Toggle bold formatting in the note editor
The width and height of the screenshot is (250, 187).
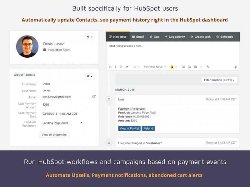pyautogui.click(x=111, y=66)
